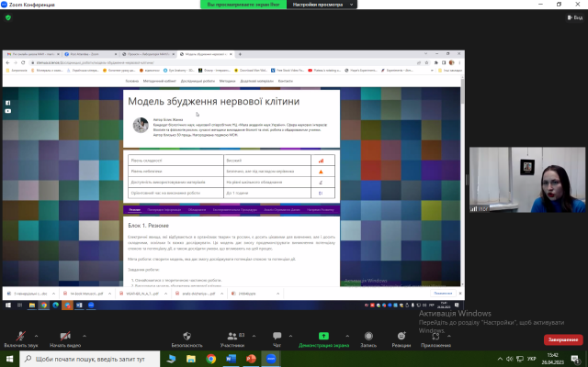
Task: Start camera with Начать видео
Action: point(65,339)
